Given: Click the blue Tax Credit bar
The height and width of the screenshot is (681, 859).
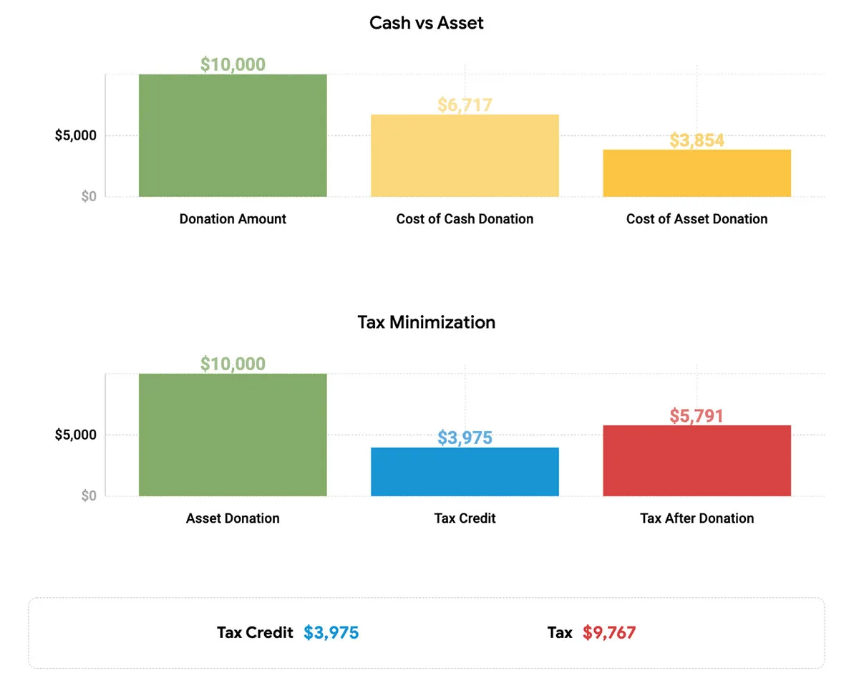Looking at the screenshot, I should tap(465, 472).
